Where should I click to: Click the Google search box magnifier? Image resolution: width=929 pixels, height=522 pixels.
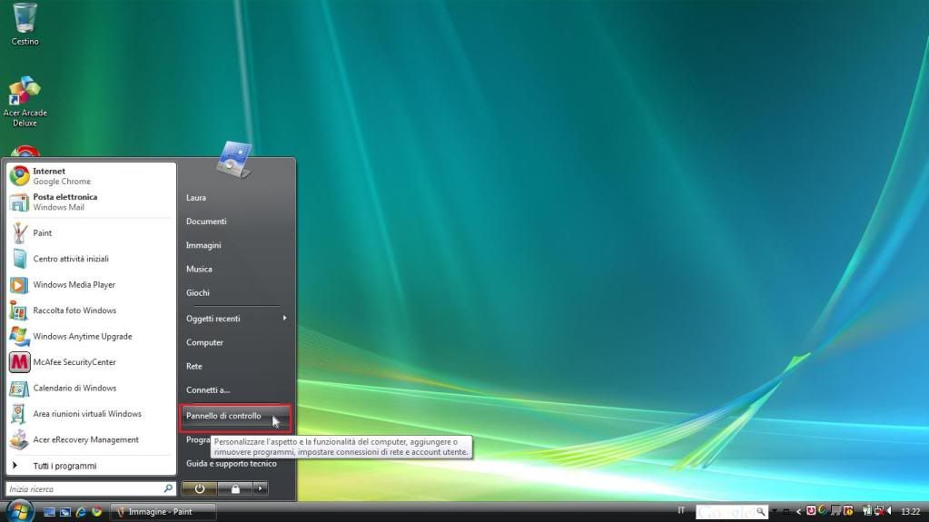(x=761, y=511)
